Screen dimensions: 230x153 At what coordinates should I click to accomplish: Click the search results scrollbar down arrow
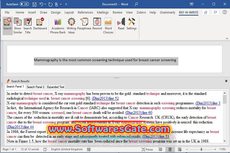click(225, 141)
